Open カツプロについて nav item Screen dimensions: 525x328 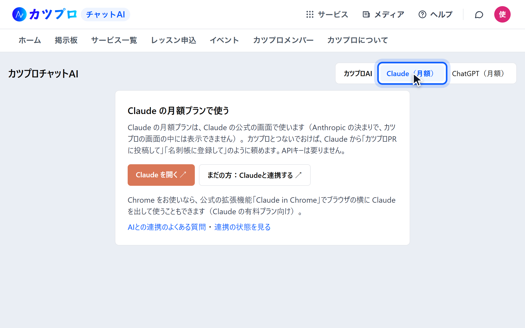pos(358,40)
